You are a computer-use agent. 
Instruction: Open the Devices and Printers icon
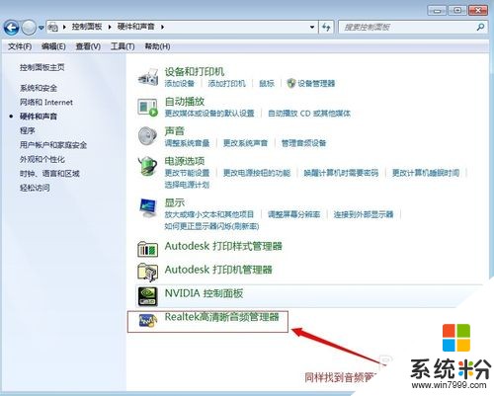(x=148, y=77)
